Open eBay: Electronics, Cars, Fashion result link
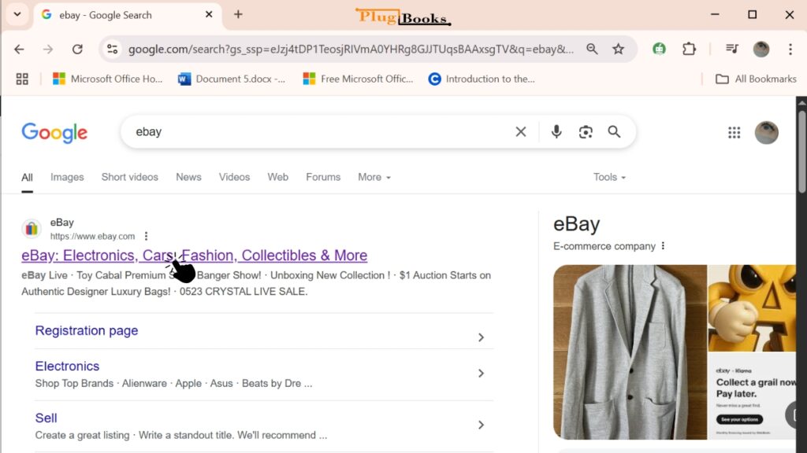This screenshot has height=453, width=807. pyautogui.click(x=195, y=256)
